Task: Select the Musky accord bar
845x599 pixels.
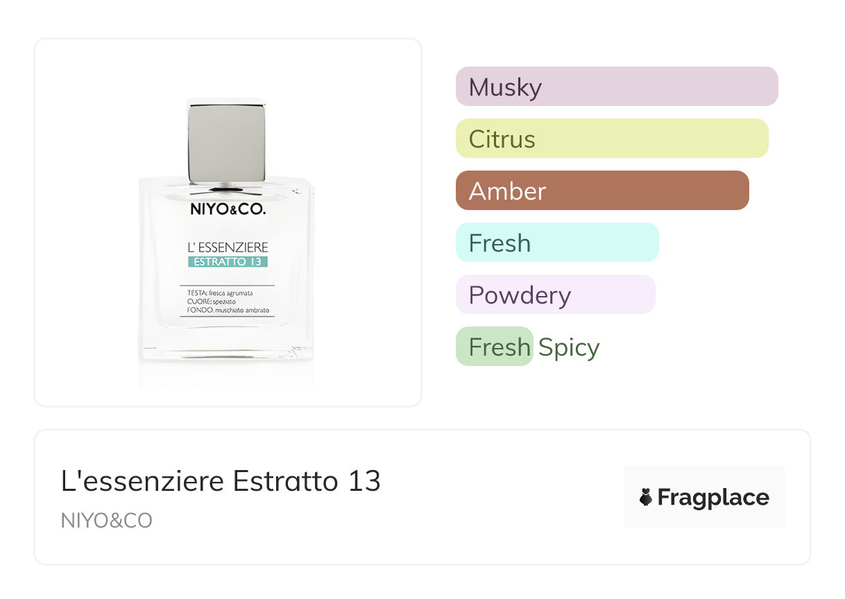Action: point(616,87)
